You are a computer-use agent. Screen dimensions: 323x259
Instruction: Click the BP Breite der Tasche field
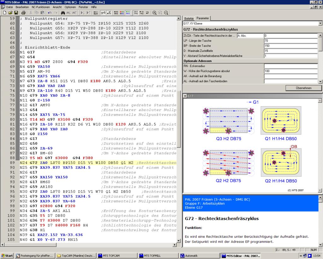[291, 46]
